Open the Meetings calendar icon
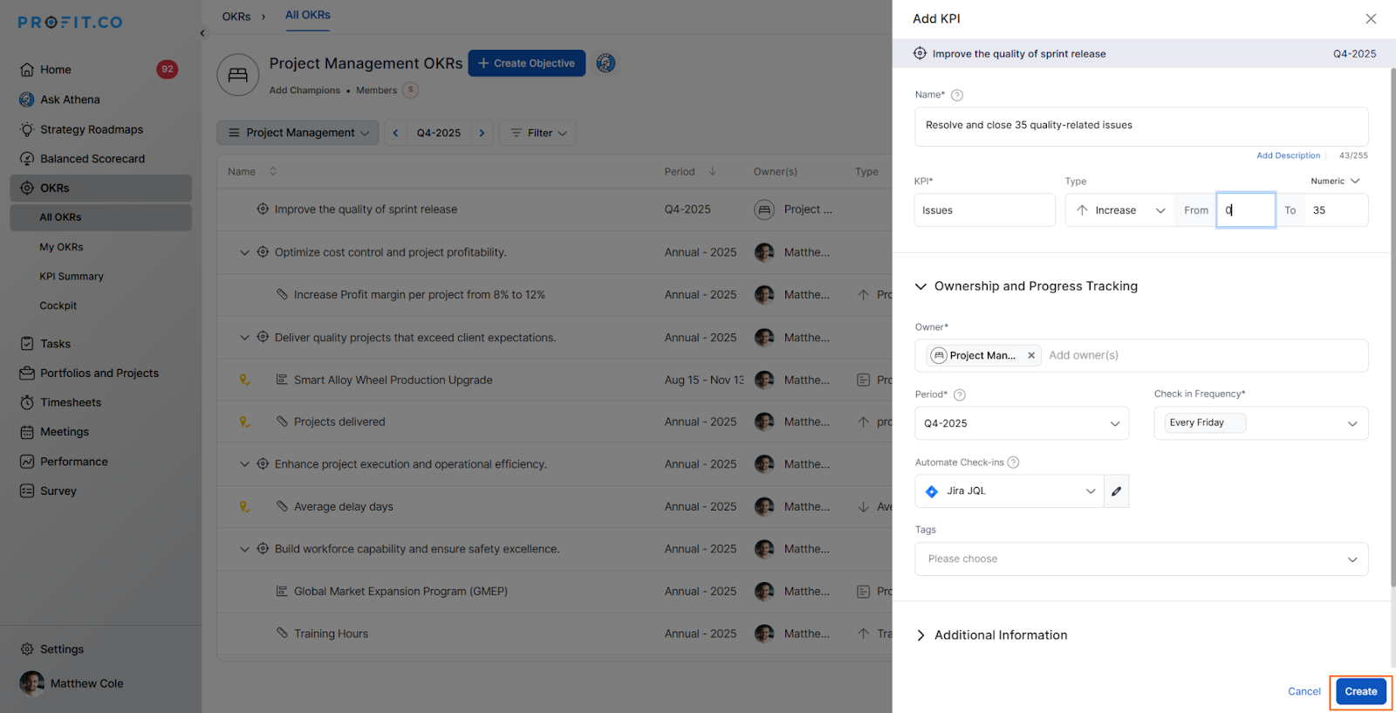1396x713 pixels. [x=27, y=432]
